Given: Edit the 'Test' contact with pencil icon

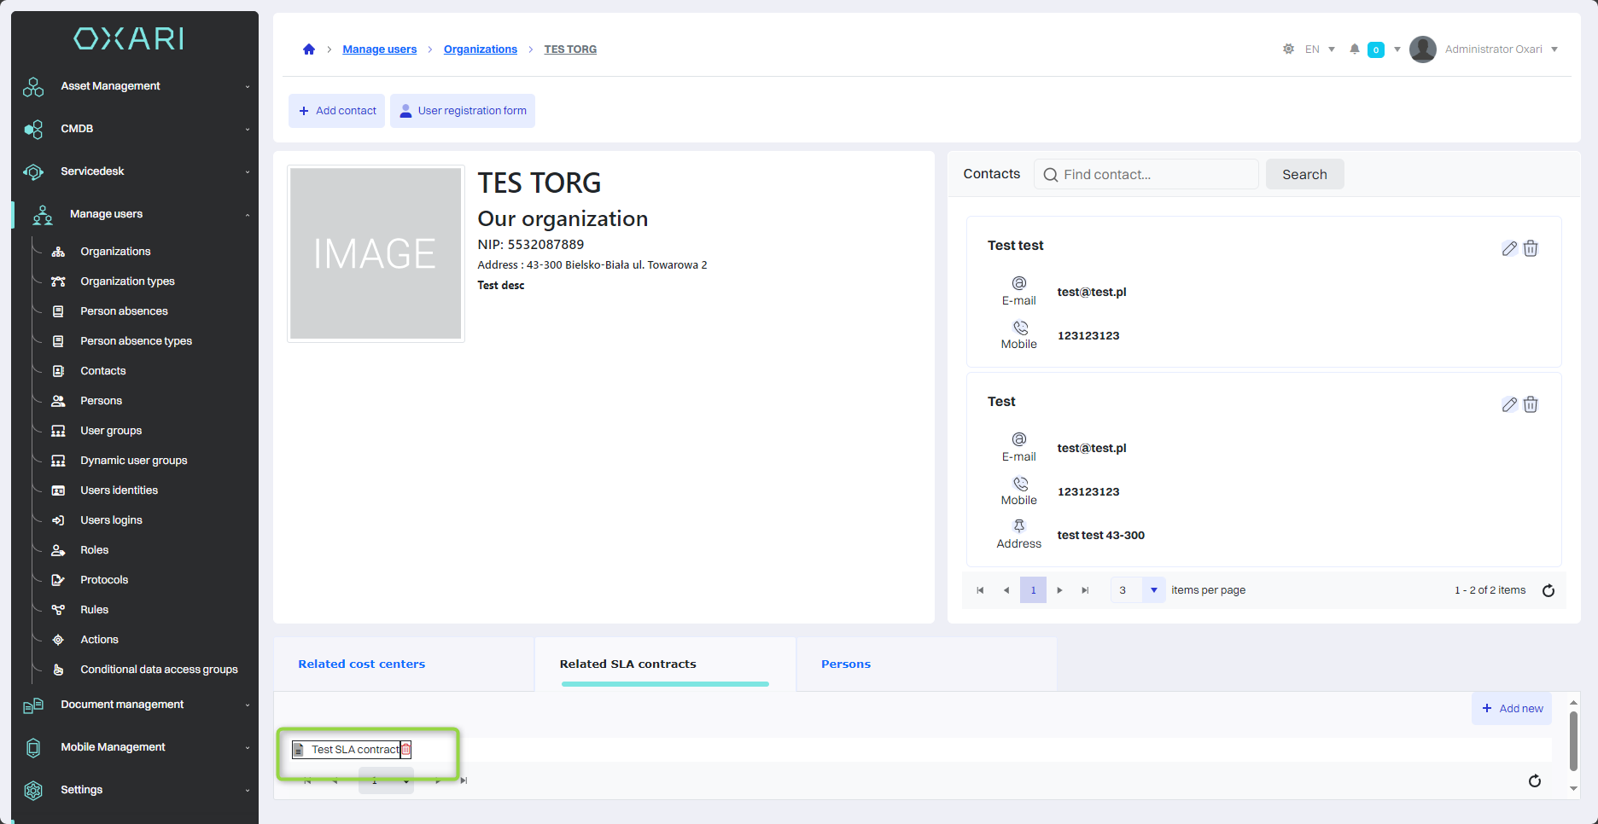Looking at the screenshot, I should (1509, 404).
